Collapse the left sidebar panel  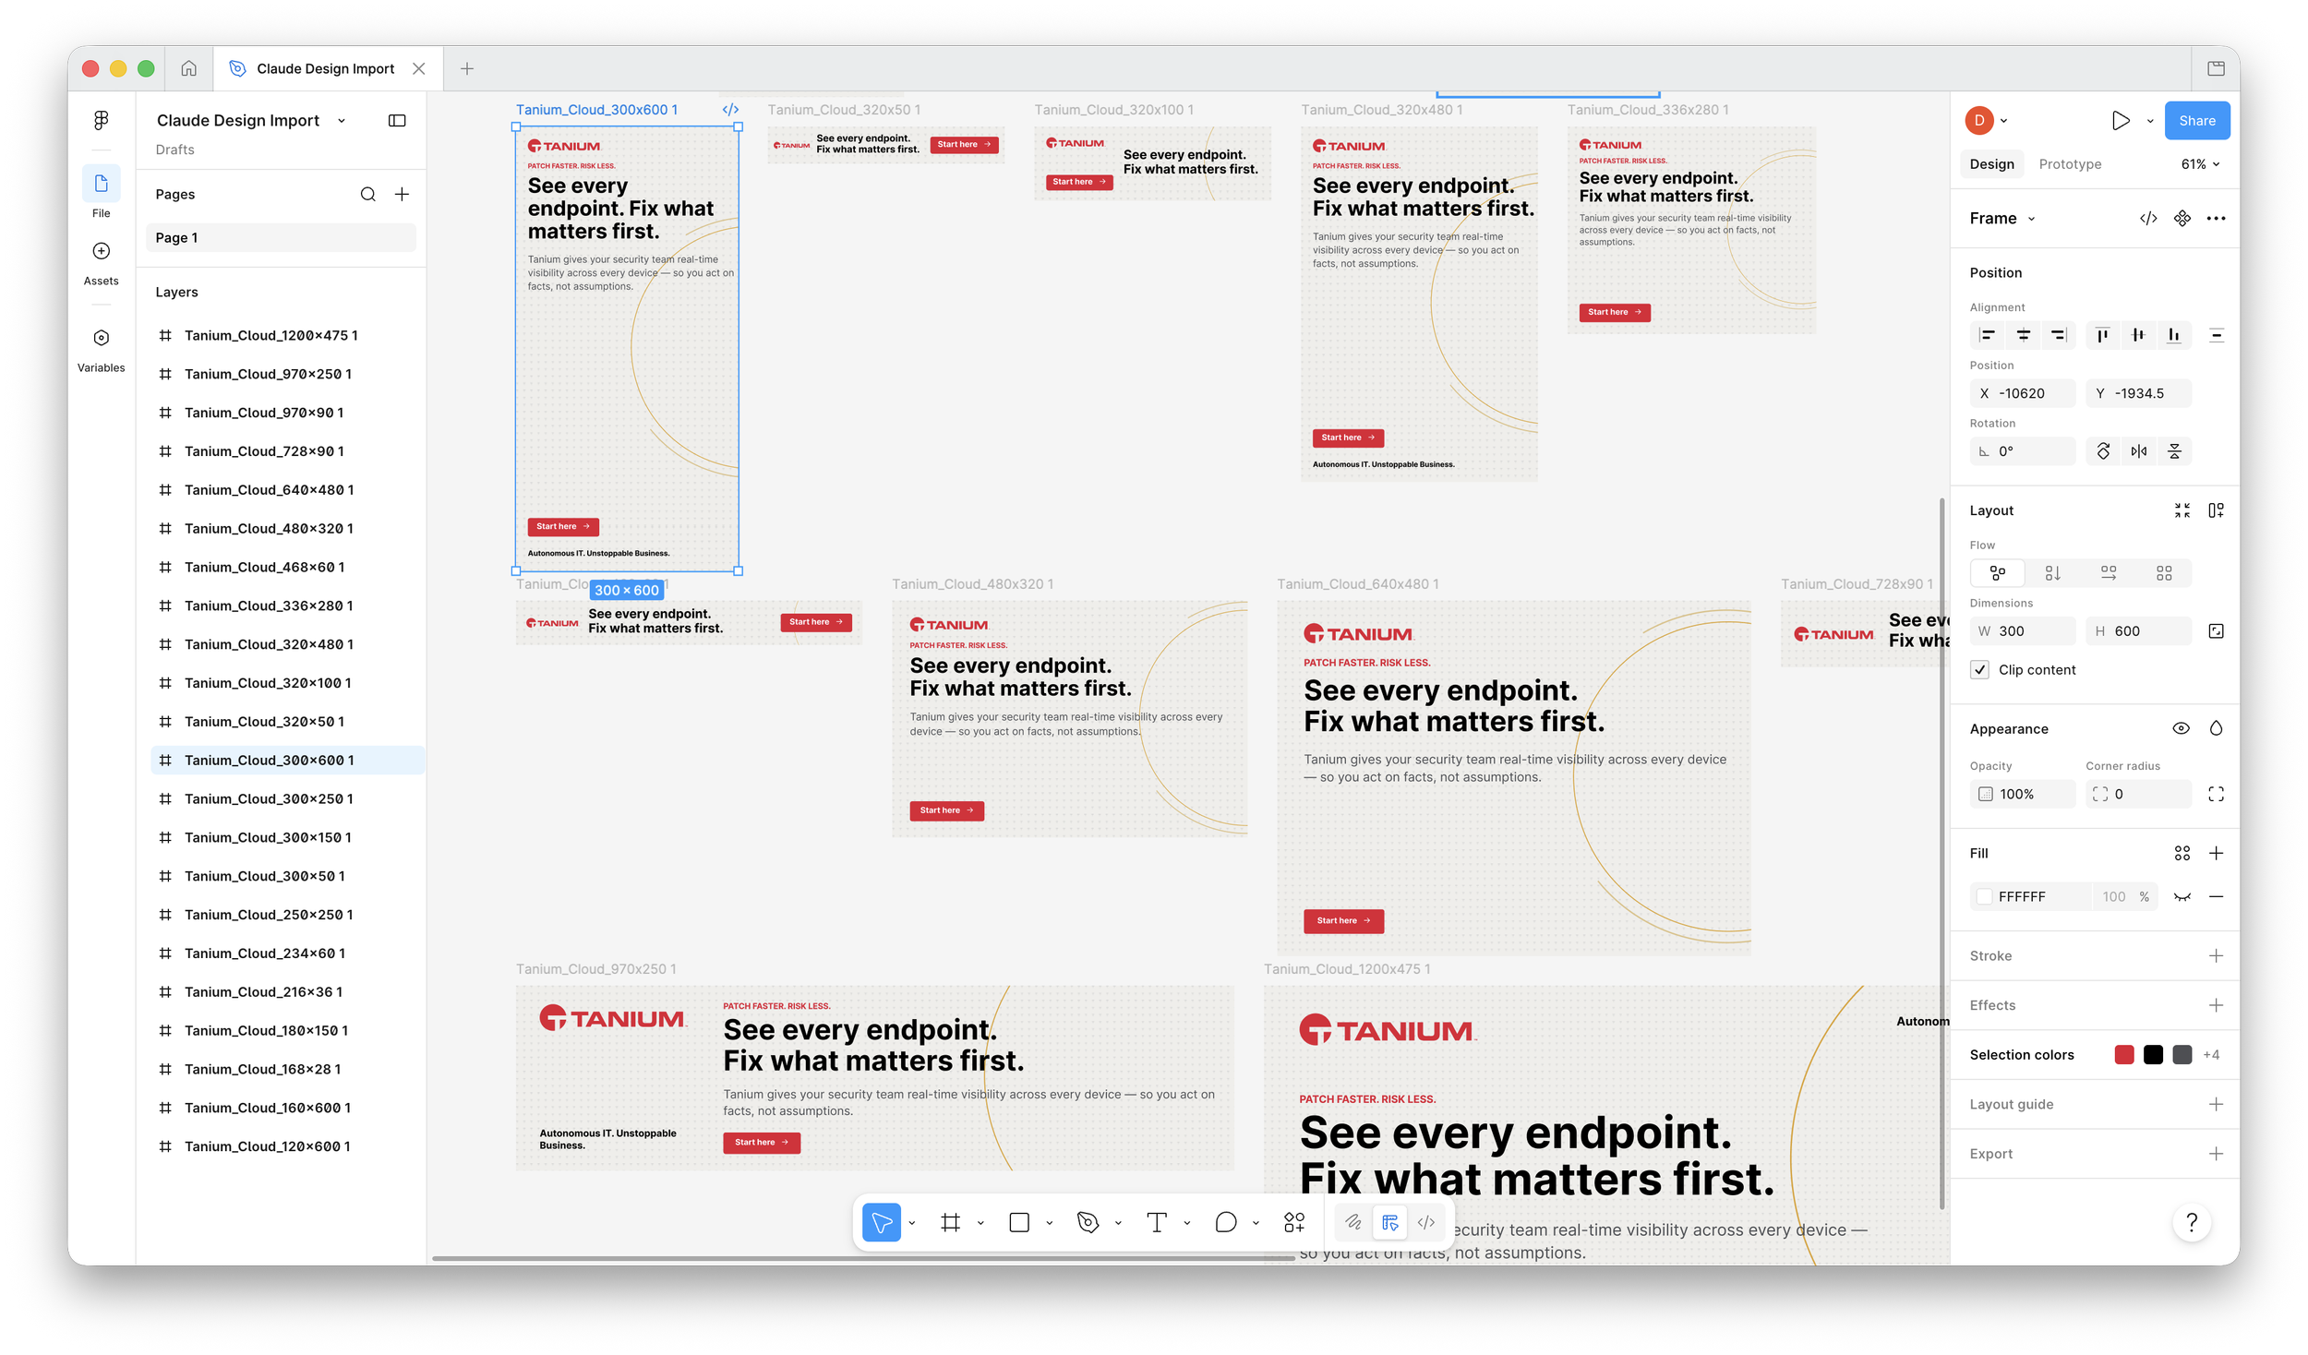[397, 120]
